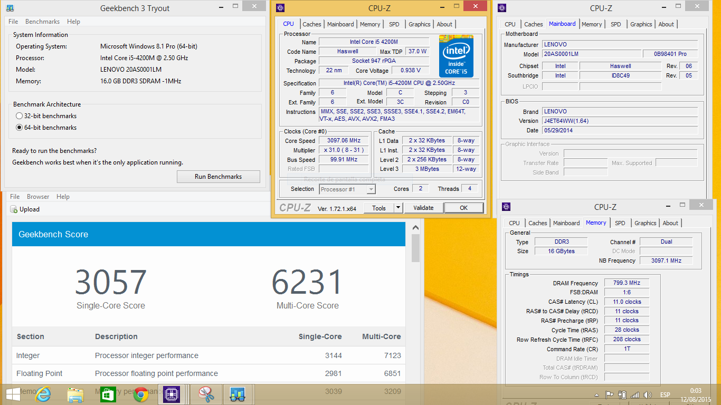Click the Geekbench 3 Tryout title bar icon
The width and height of the screenshot is (721, 405).
pyautogui.click(x=10, y=8)
